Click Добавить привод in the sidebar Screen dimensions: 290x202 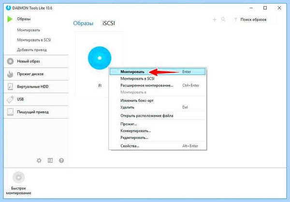pyautogui.click(x=32, y=50)
